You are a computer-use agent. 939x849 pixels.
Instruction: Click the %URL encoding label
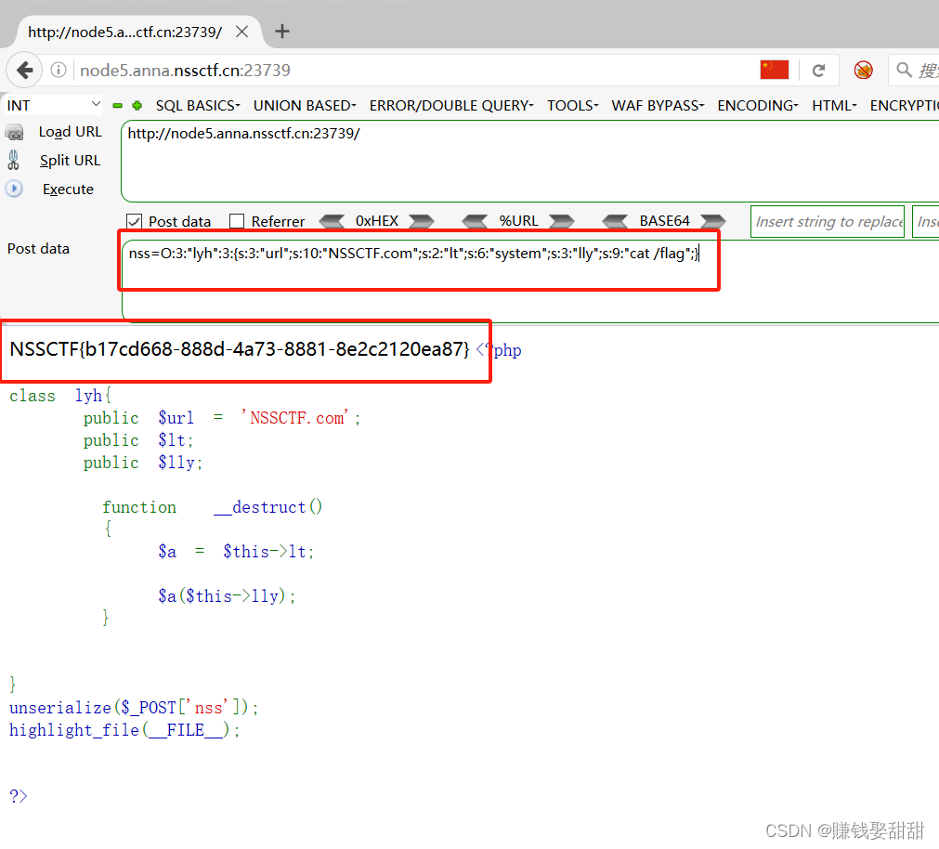[518, 221]
